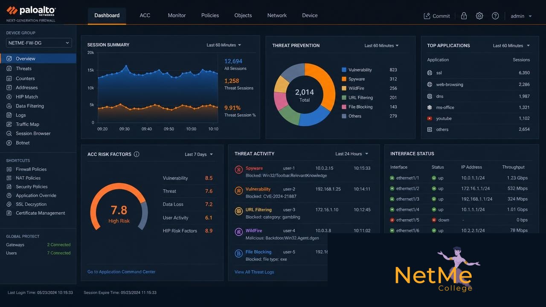Open help via the question mark icon
Viewport: 546px width, 307px height.
point(495,16)
